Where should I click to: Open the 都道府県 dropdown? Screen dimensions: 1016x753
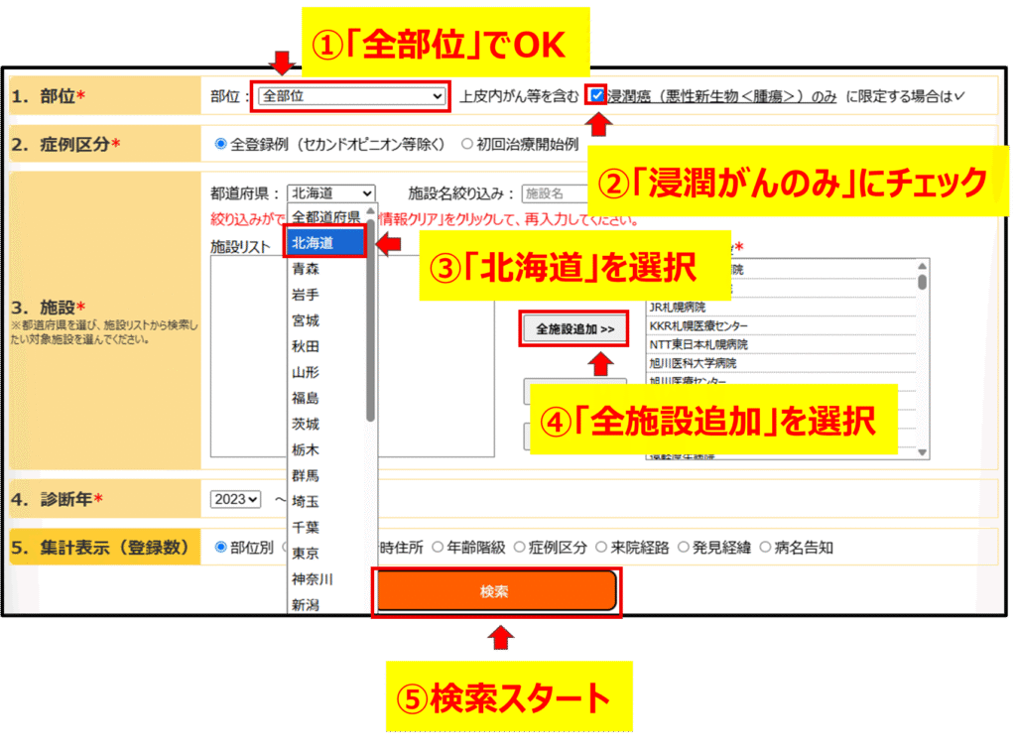tap(331, 193)
